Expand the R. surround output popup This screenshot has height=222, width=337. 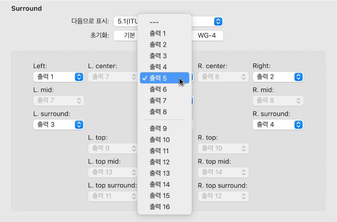278,125
